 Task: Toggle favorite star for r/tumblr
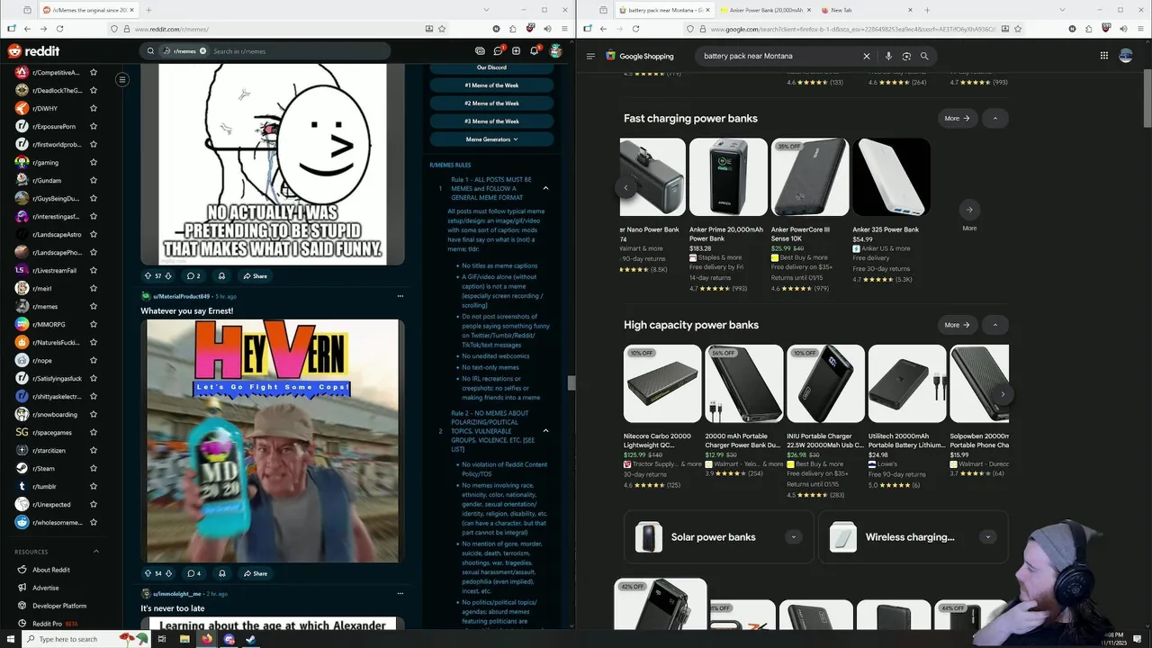click(94, 486)
